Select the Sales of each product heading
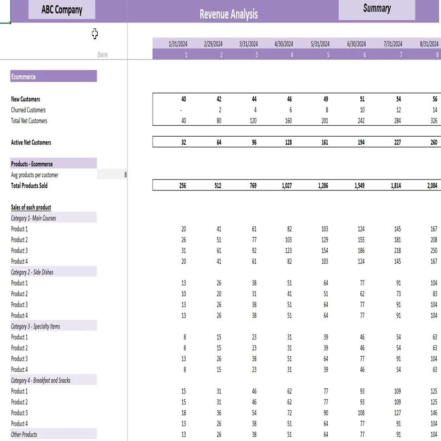The image size is (441, 441). coord(31,207)
